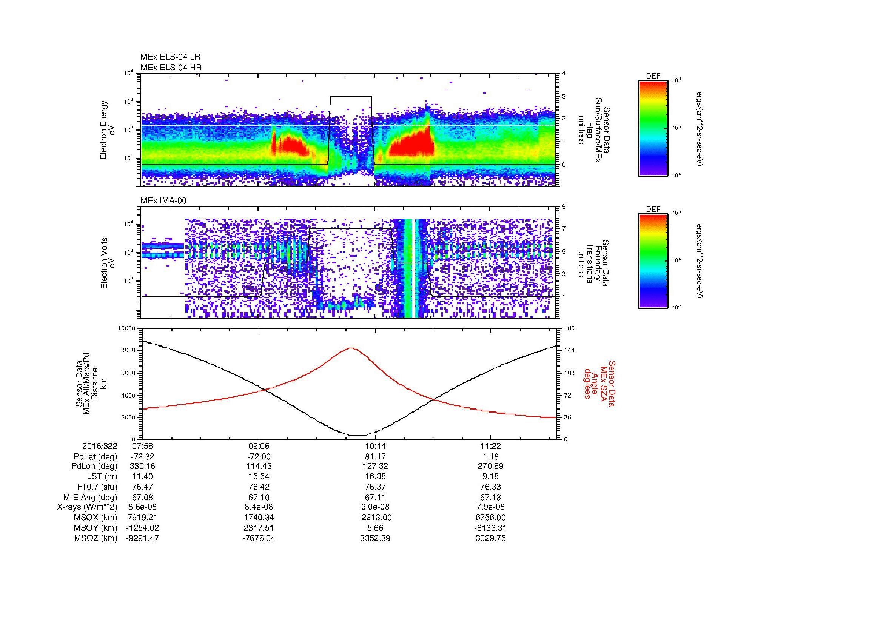Select the 'MSOZ (km)' row label
This screenshot has width=883, height=624.
point(96,539)
